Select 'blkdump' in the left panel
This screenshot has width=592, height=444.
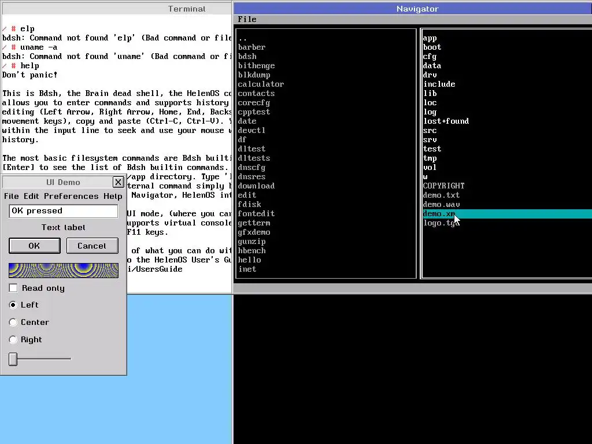click(x=326, y=75)
